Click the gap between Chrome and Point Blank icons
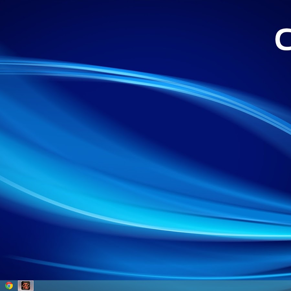Image resolution: width=291 pixels, height=291 pixels. [x=16, y=286]
